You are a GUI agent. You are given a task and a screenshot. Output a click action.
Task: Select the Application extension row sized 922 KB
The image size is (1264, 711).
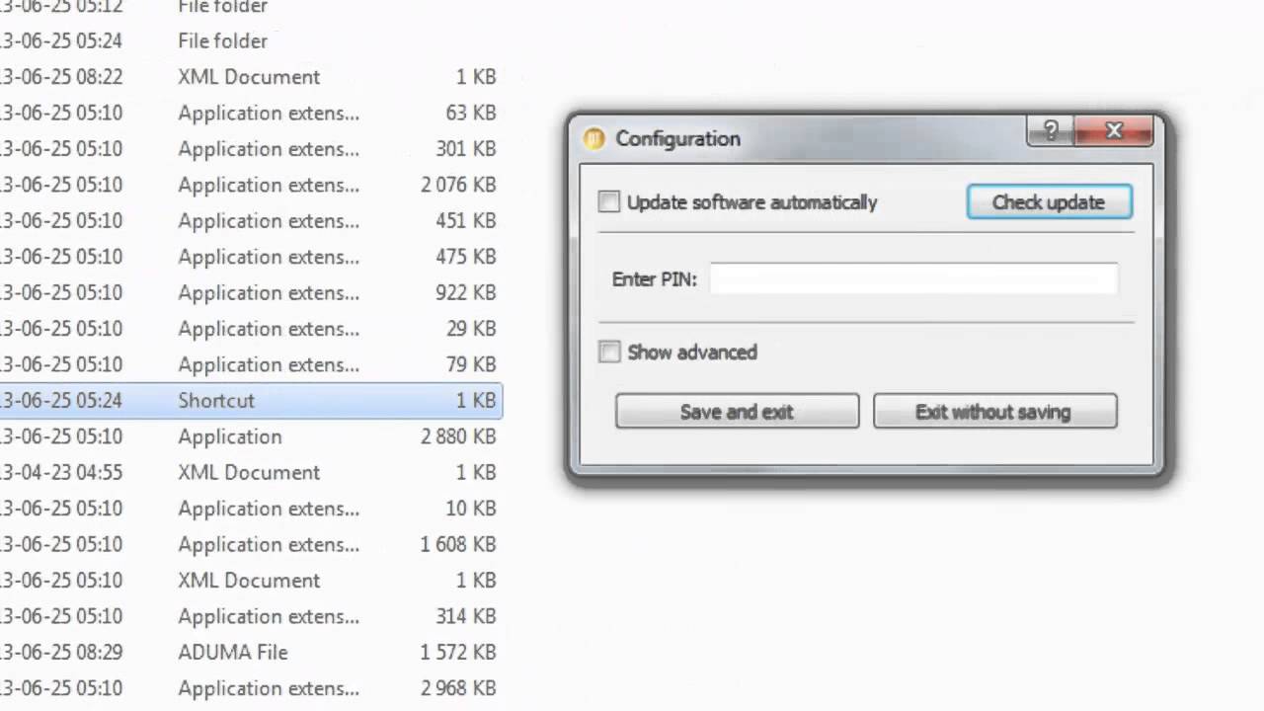(x=251, y=293)
